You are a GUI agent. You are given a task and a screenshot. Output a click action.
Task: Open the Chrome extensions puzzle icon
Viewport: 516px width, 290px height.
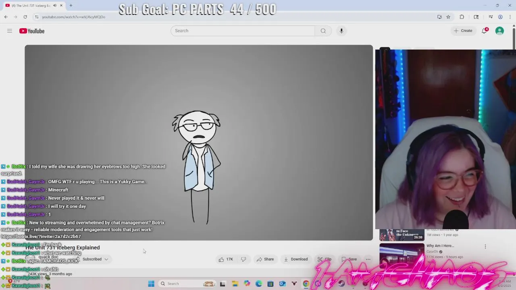(462, 17)
